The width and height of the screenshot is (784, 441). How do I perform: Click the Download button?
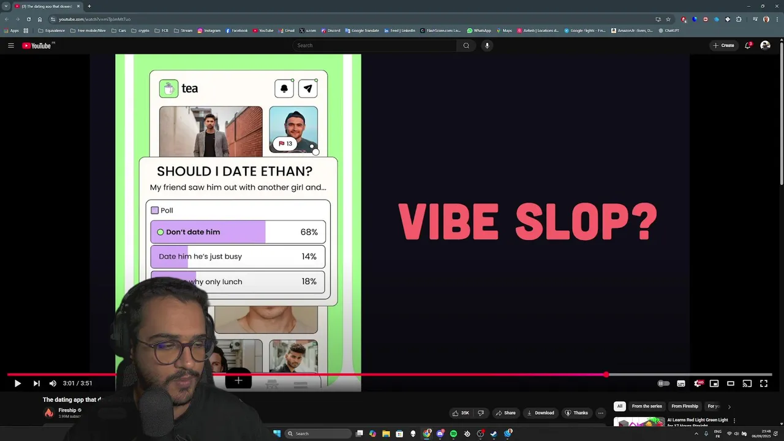(540, 413)
